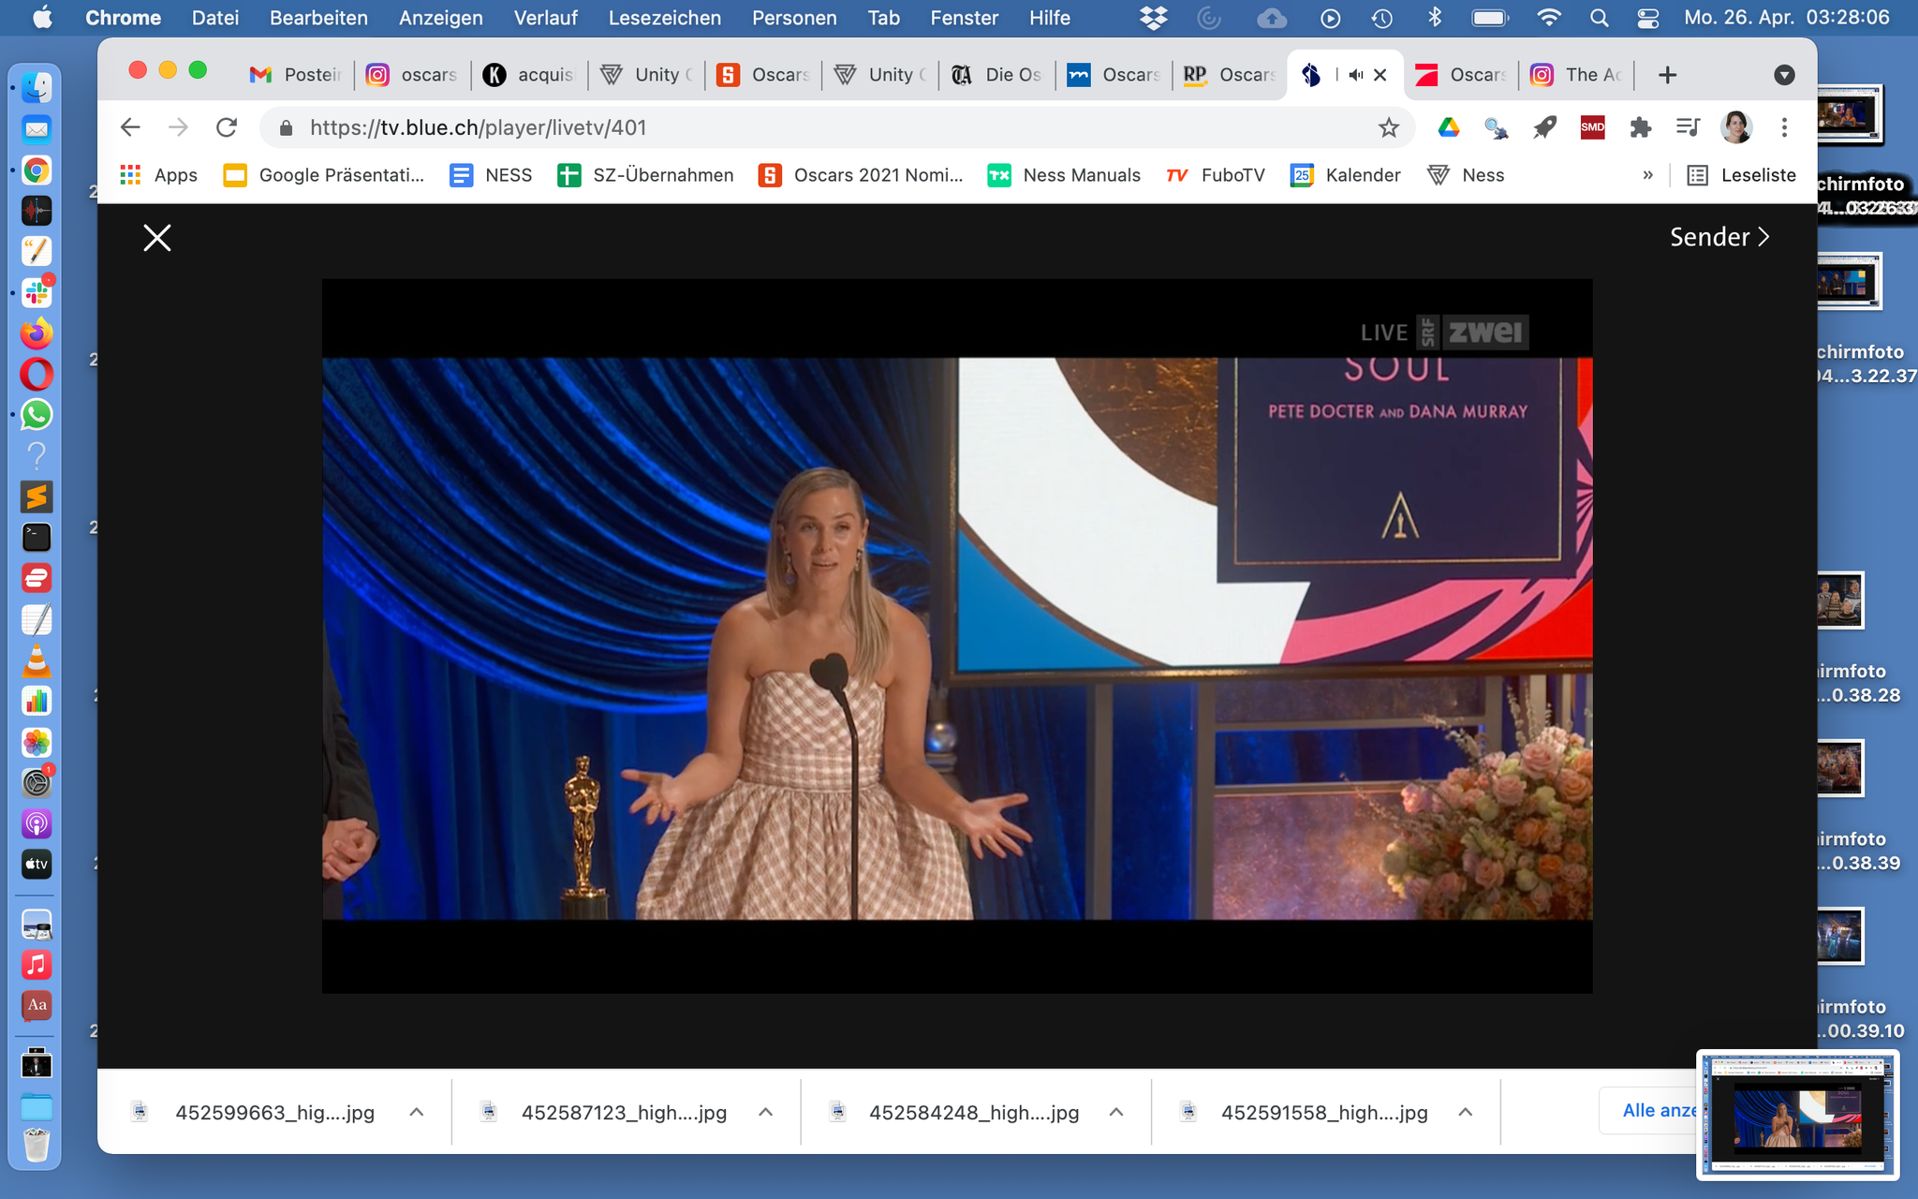The image size is (1918, 1199).
Task: Open the Chrome extensions puzzle icon
Action: pos(1640,128)
